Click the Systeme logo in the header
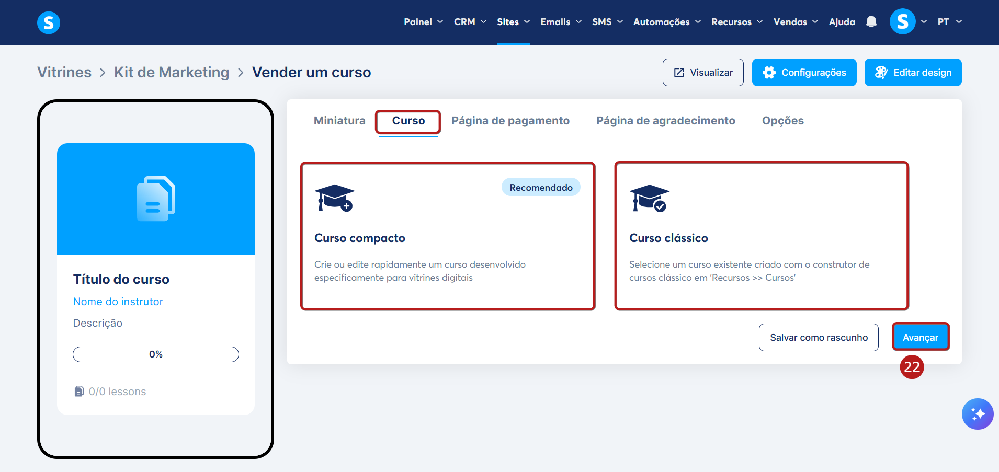999x472 pixels. pyautogui.click(x=49, y=22)
